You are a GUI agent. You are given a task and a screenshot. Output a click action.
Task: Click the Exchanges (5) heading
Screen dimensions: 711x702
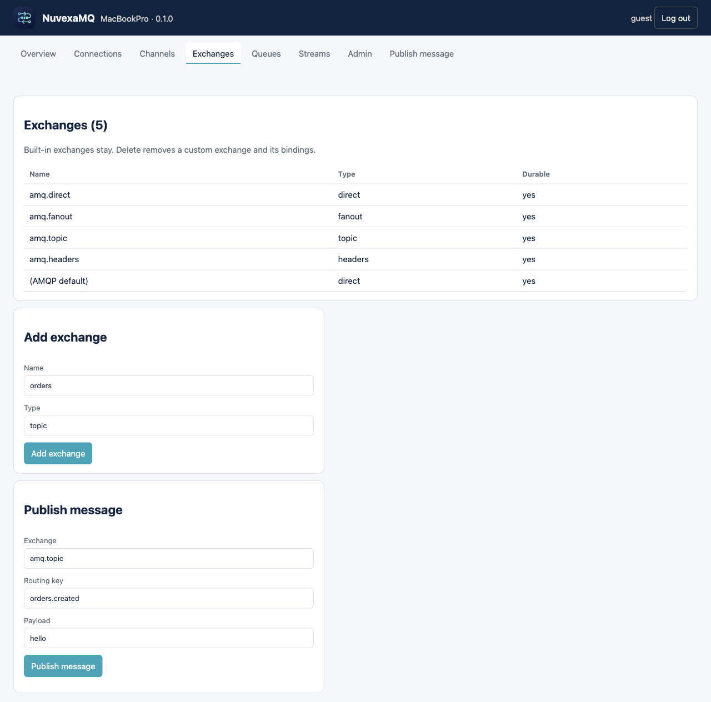pos(66,125)
